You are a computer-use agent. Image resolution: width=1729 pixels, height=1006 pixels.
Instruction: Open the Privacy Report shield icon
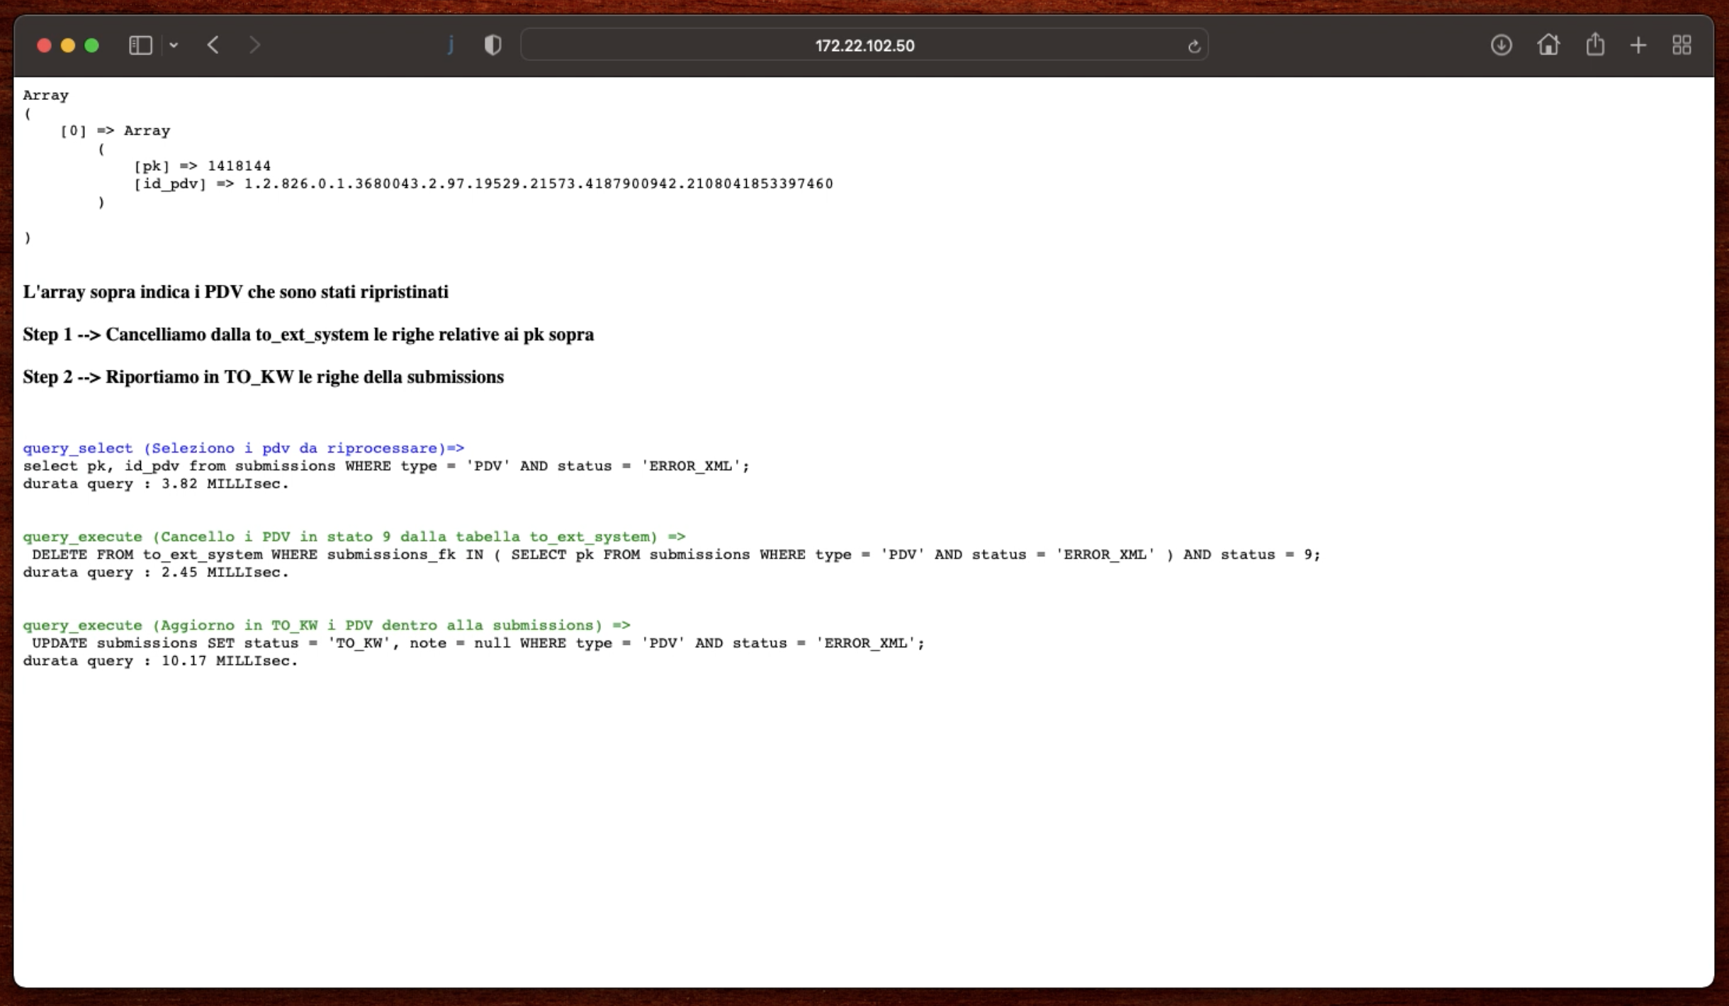(x=492, y=45)
